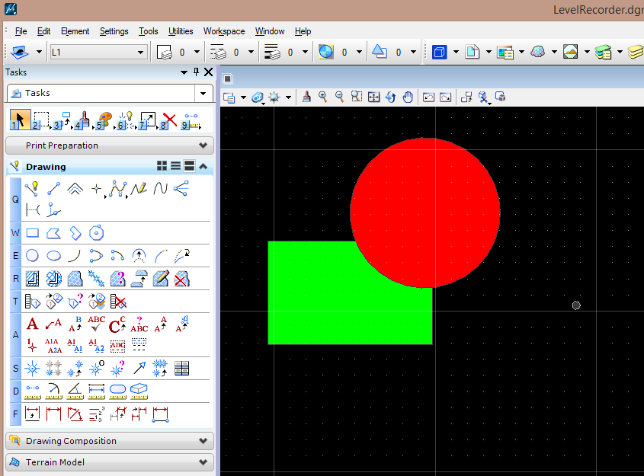
Task: Select the Place Block rectangle tool
Action: pyautogui.click(x=32, y=233)
